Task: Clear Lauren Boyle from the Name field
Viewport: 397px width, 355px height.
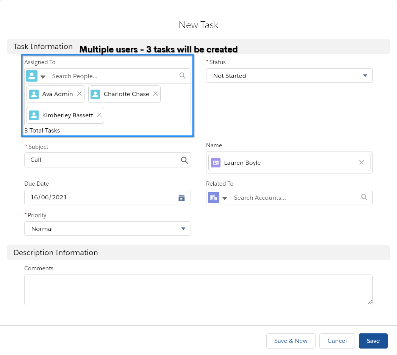Action: click(361, 163)
